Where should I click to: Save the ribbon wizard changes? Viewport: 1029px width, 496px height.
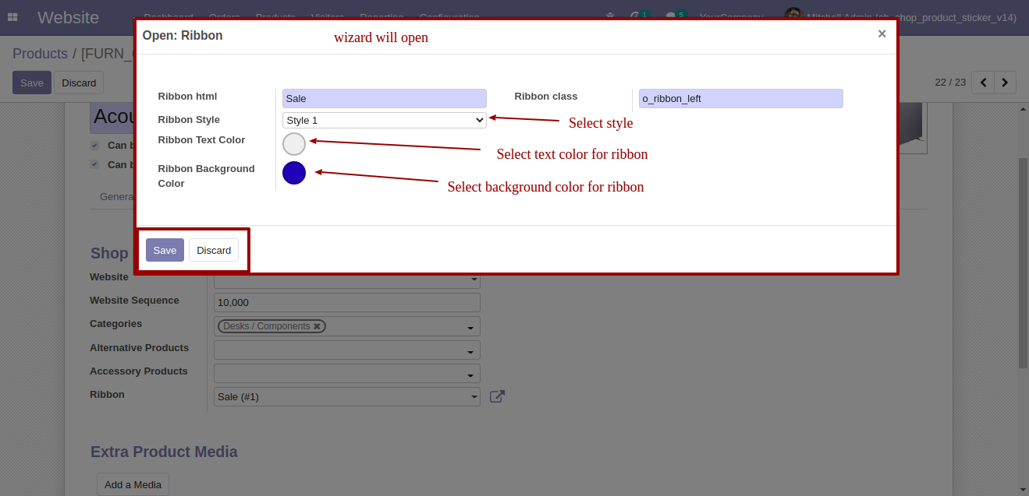click(165, 250)
